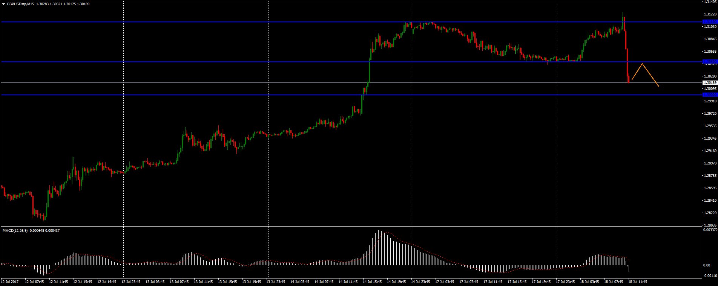
Task: Click the 1.30655 price scale label
Action: pyautogui.click(x=710, y=51)
